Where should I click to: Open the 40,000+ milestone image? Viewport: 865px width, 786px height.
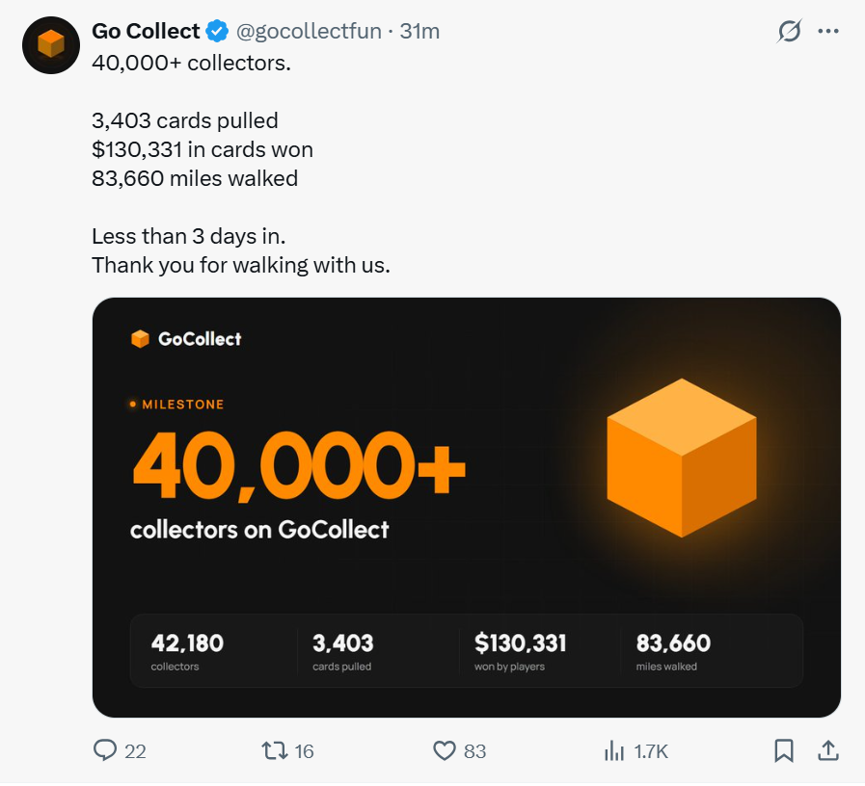tap(467, 508)
